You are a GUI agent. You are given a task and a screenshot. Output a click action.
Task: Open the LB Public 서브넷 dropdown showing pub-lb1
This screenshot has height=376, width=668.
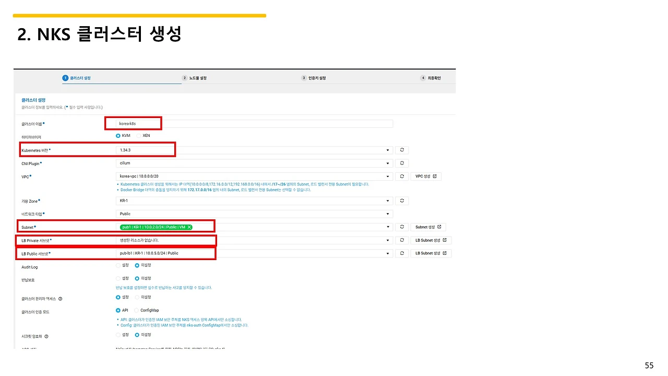click(254, 253)
